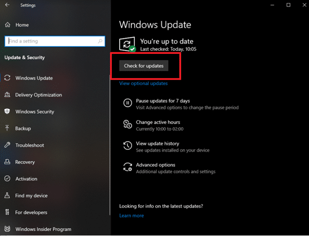Click the Windows Update page heading

click(155, 25)
